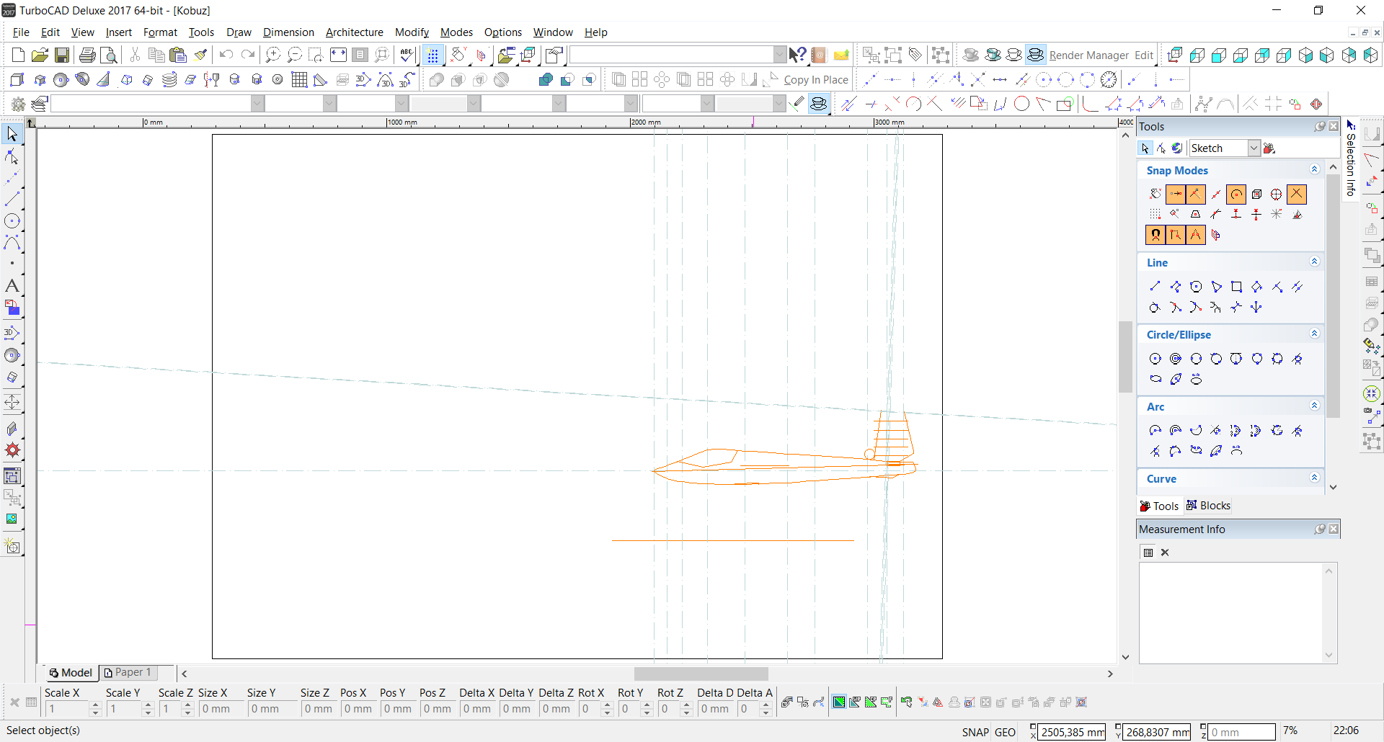
Task: Open the Architecture menu
Action: click(x=354, y=32)
